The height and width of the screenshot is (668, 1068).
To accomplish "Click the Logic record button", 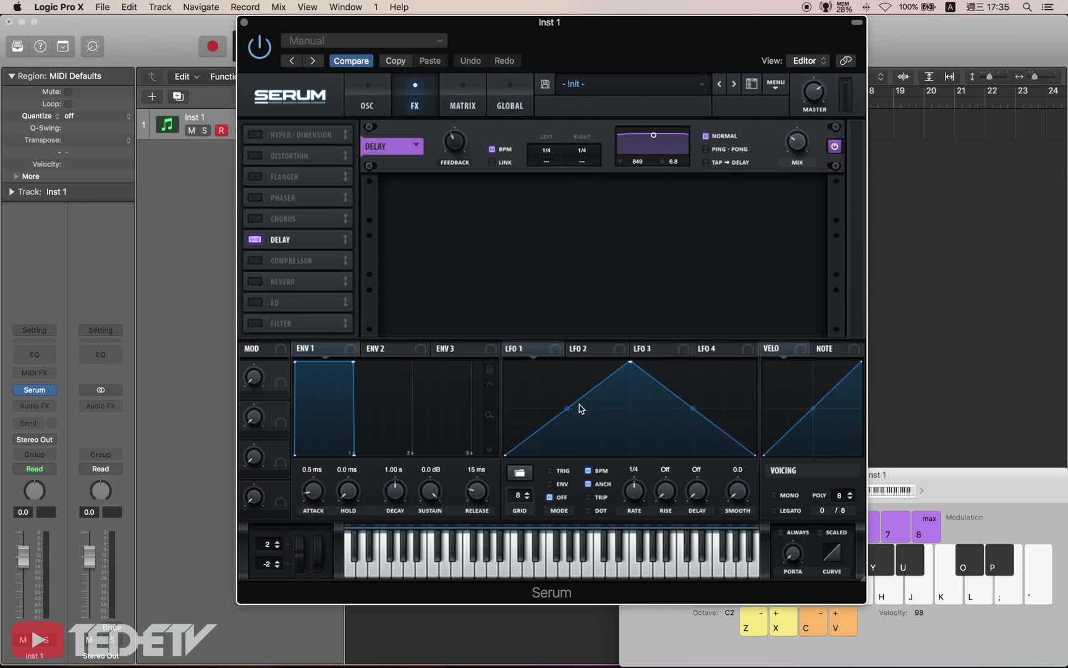I will coord(213,46).
